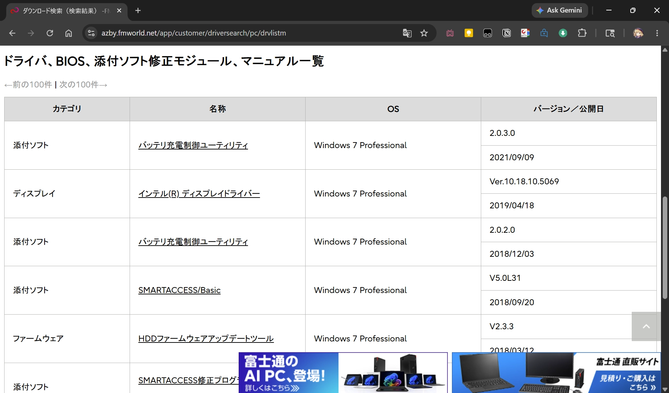Select the date cell 2021/09/09
Viewport: 669px width, 393px height.
coord(569,157)
